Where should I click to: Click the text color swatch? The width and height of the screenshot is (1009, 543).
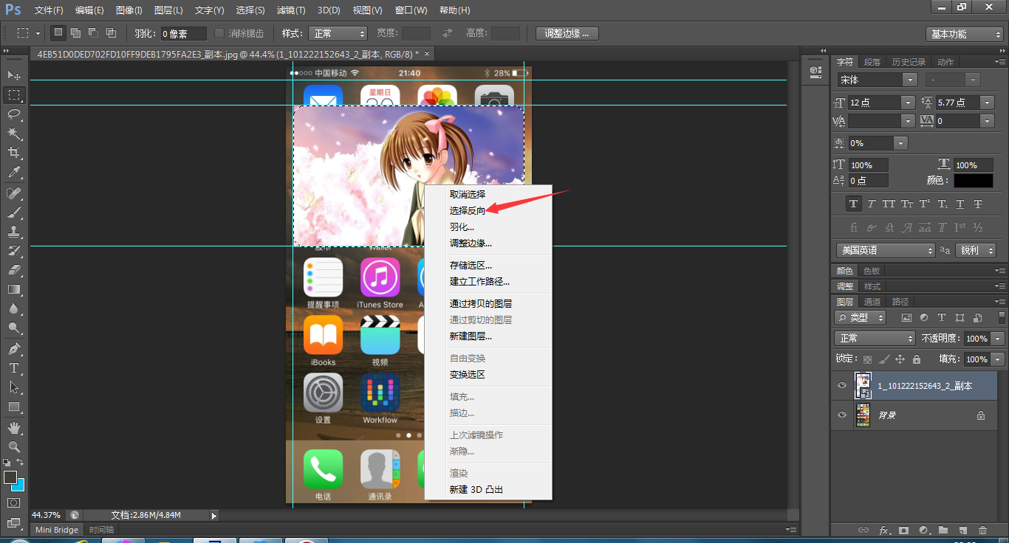pos(973,180)
